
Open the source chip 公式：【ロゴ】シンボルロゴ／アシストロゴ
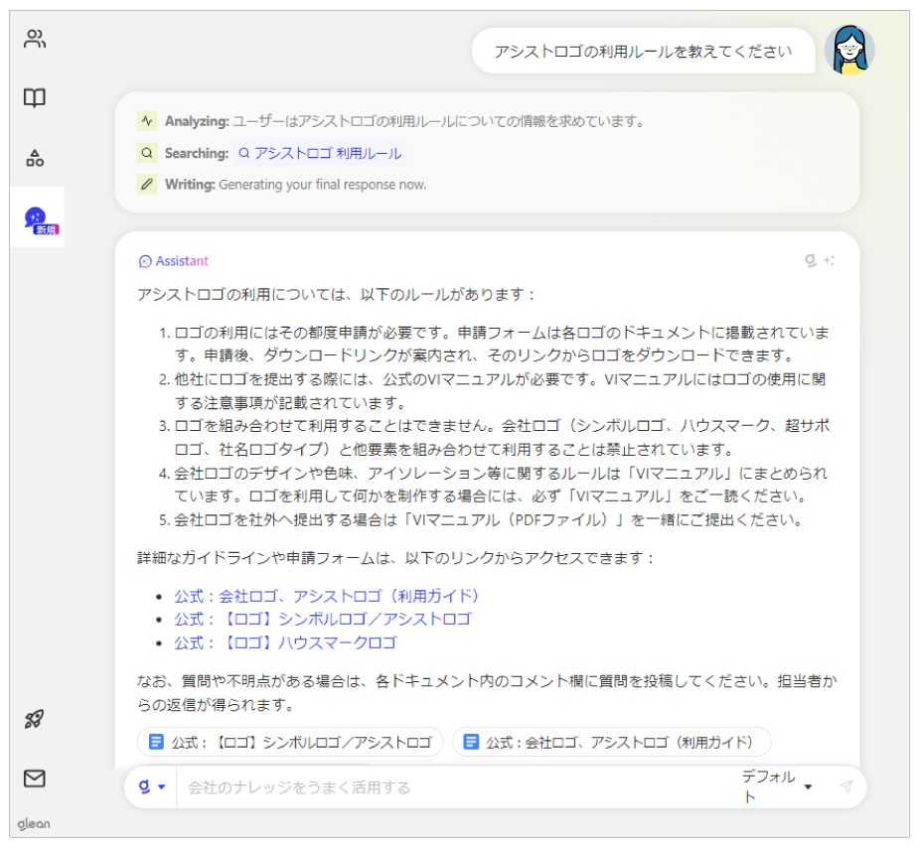click(x=290, y=742)
